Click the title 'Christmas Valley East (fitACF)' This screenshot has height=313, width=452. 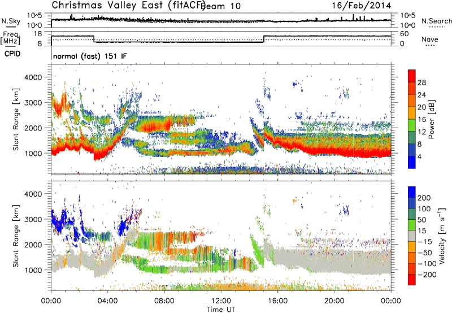pyautogui.click(x=129, y=5)
